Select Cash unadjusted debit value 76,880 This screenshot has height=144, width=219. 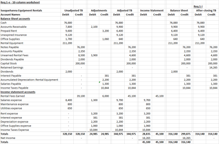(68, 23)
